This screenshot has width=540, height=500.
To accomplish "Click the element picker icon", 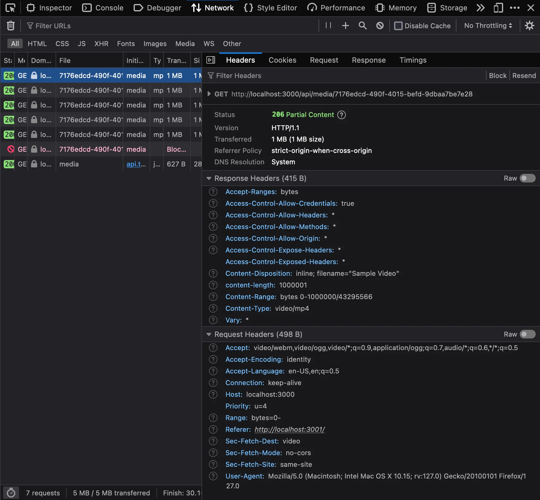I will coord(10,8).
